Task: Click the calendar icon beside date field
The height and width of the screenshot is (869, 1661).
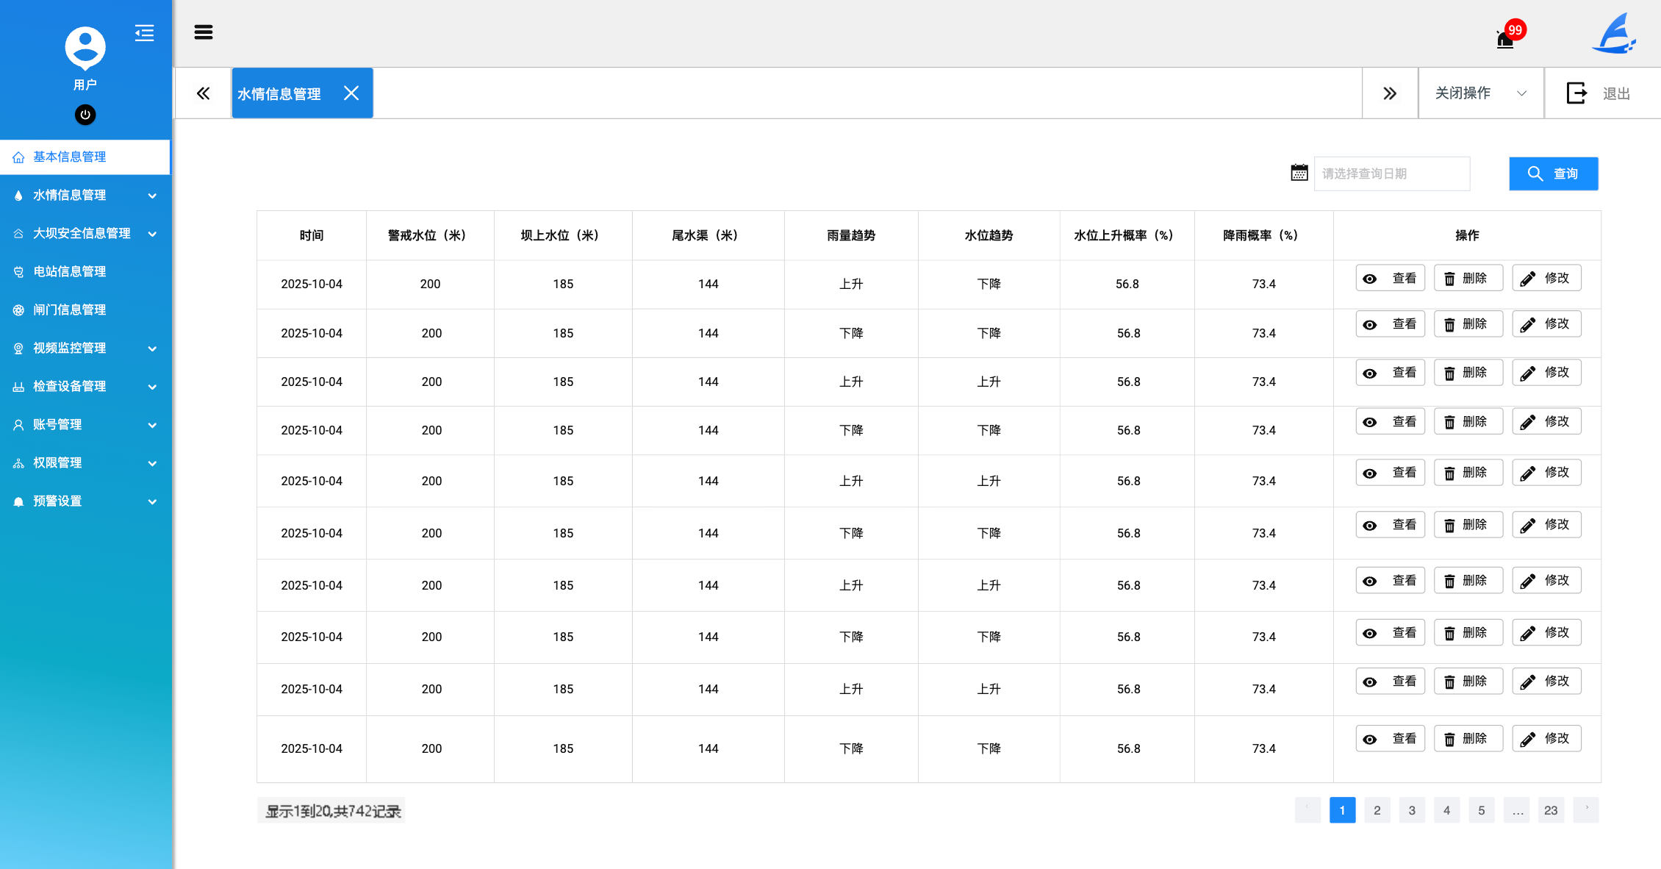Action: (1299, 174)
